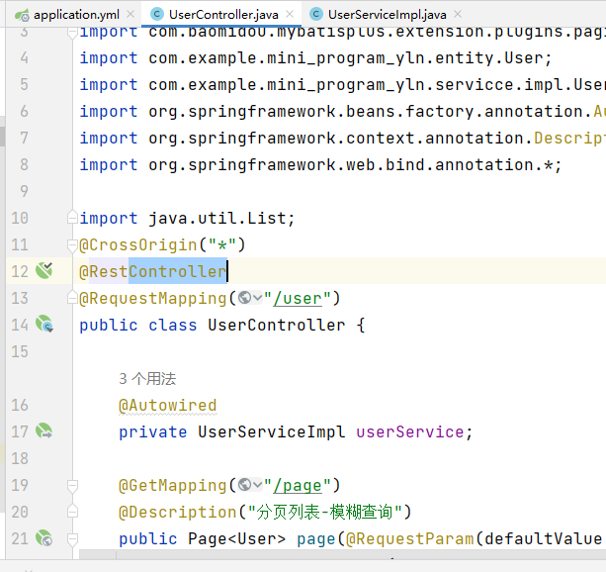
Task: Click the request mapping gutter icon on line 21
Action: 44,538
